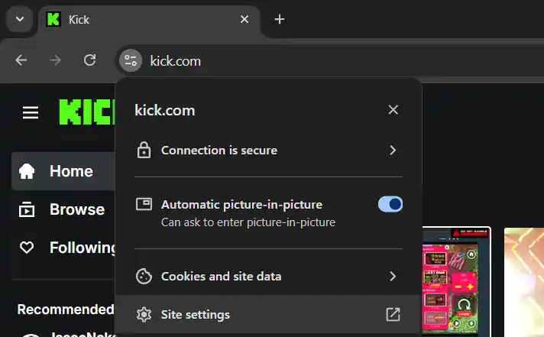Image resolution: width=544 pixels, height=337 pixels.
Task: Go forward to the next page
Action: 55,60
